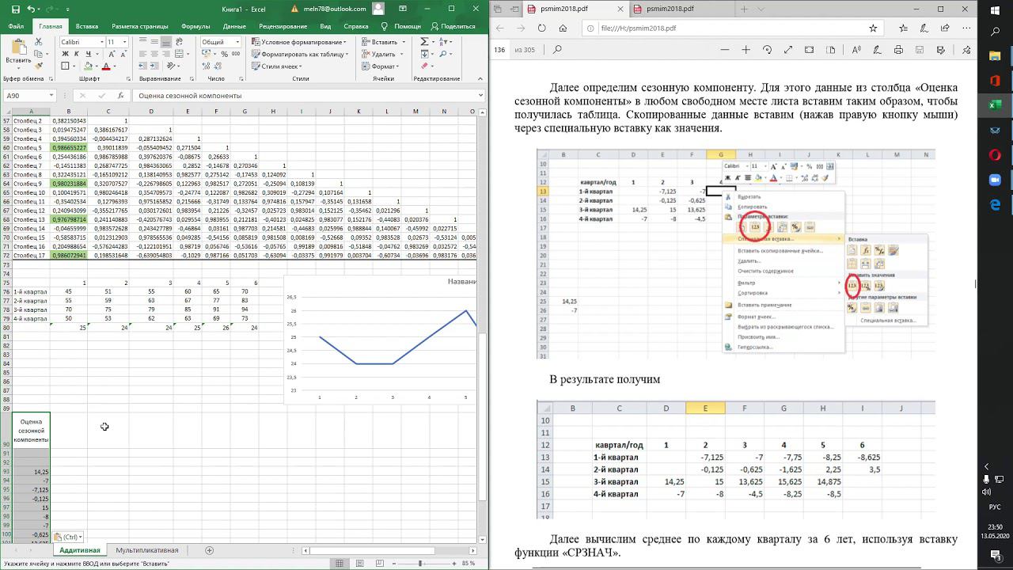Viewport: 1013px width, 570px height.
Task: Add PDF to favorites with star icon
Action: click(873, 28)
